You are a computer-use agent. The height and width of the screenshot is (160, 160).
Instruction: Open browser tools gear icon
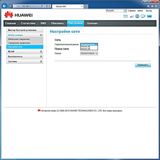(156, 6)
